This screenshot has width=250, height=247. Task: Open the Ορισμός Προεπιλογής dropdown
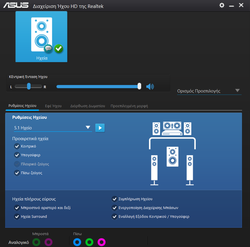209,91
